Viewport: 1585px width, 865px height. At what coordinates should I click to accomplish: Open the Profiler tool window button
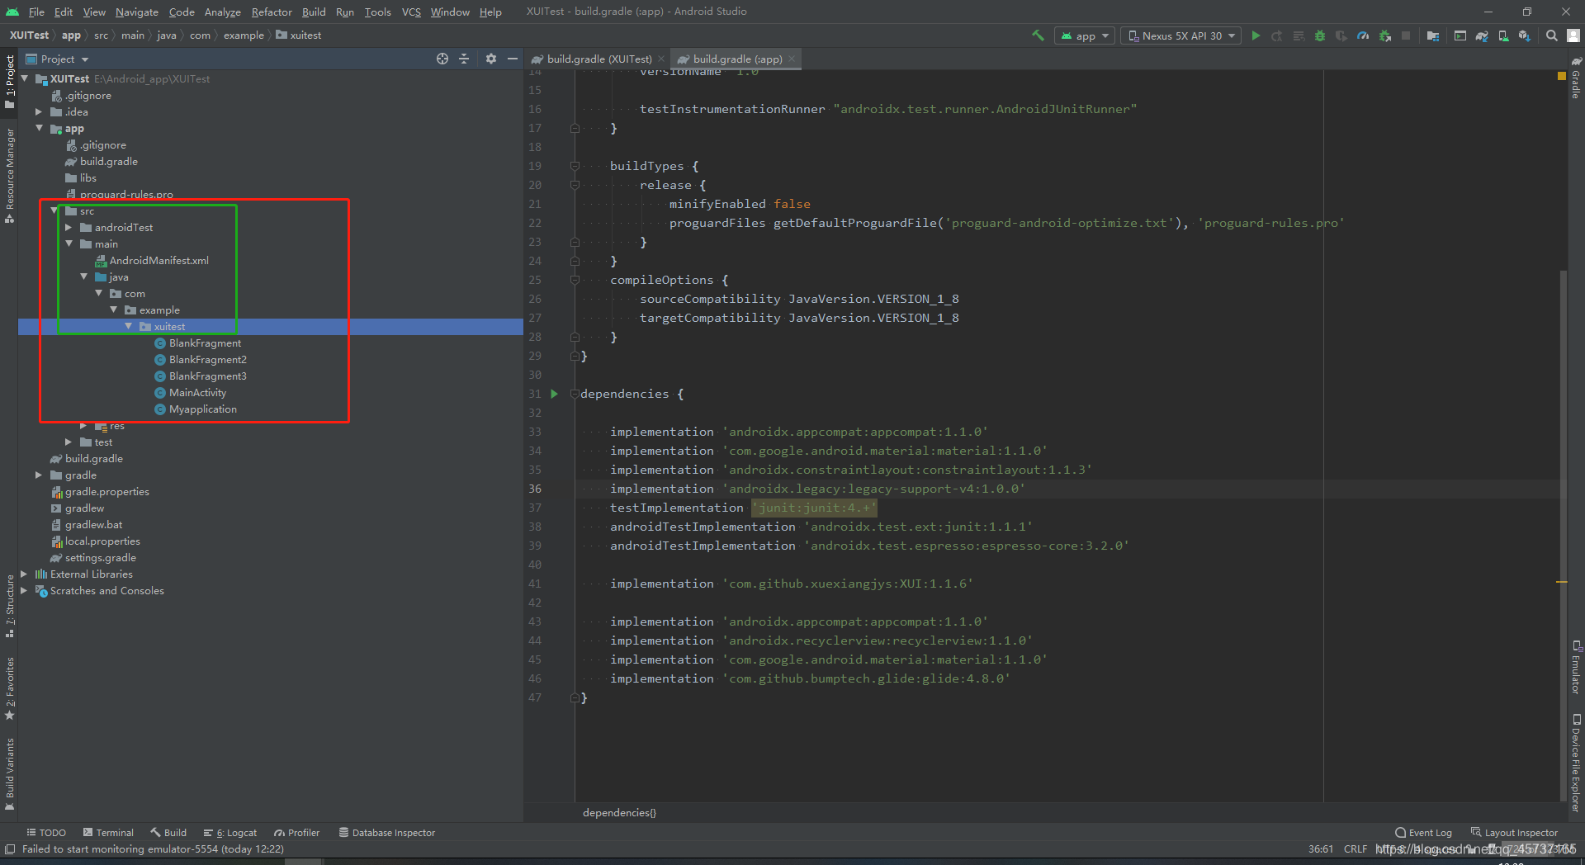(x=297, y=833)
